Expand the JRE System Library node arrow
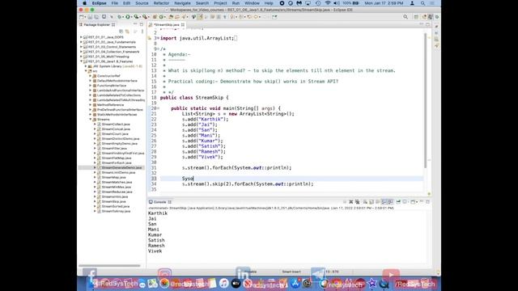This screenshot has height=291, width=518. coord(86,66)
